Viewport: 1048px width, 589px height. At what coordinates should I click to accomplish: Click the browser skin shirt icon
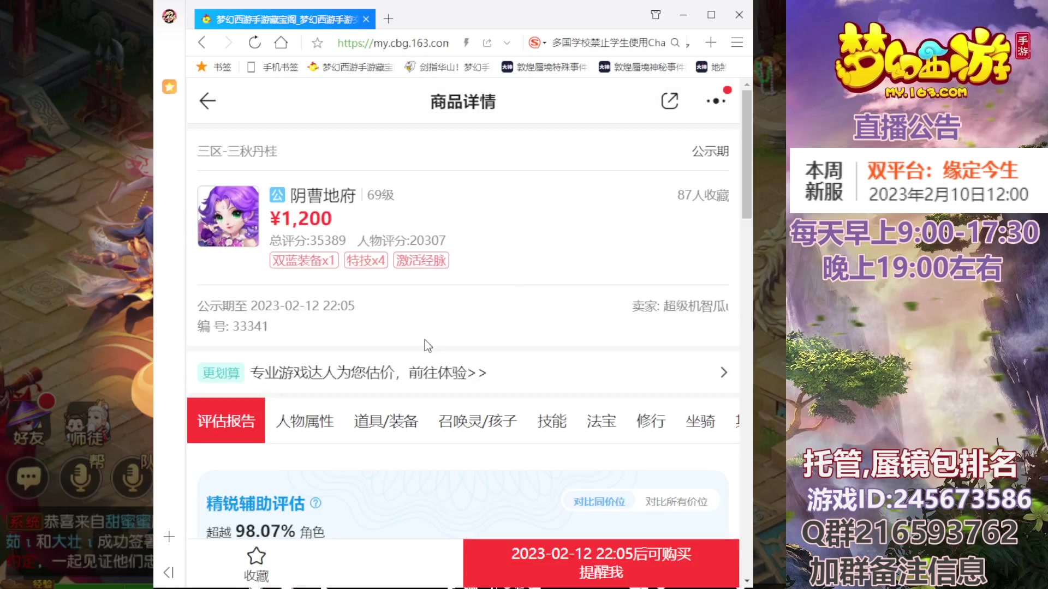click(656, 15)
